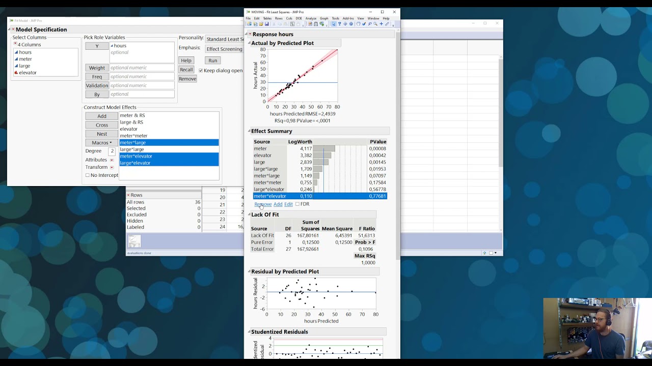Screen dimensions: 652x366
Task: Click the Edit link under Effect Summary
Action: coord(288,204)
